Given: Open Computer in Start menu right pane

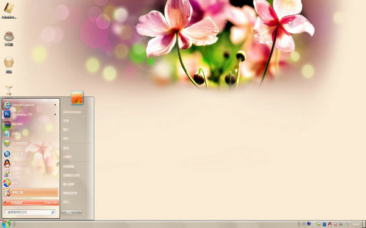Looking at the screenshot, I should [67, 157].
